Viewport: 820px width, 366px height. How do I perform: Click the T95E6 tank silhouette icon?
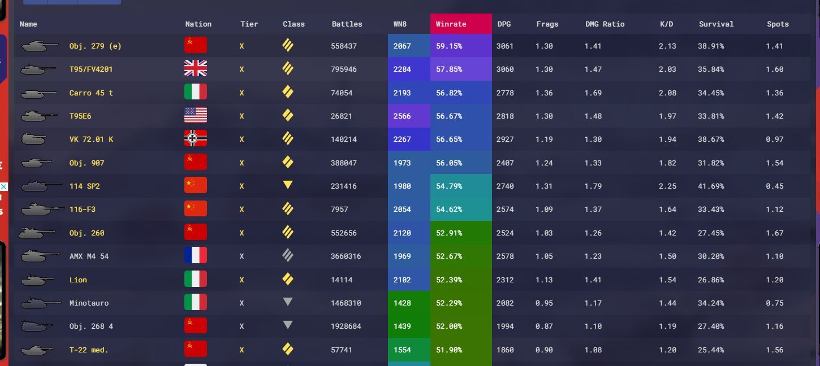click(x=40, y=116)
